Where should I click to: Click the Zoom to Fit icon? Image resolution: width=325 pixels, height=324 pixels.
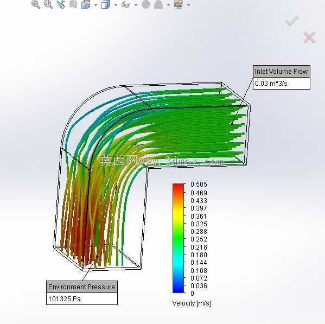pyautogui.click(x=36, y=4)
